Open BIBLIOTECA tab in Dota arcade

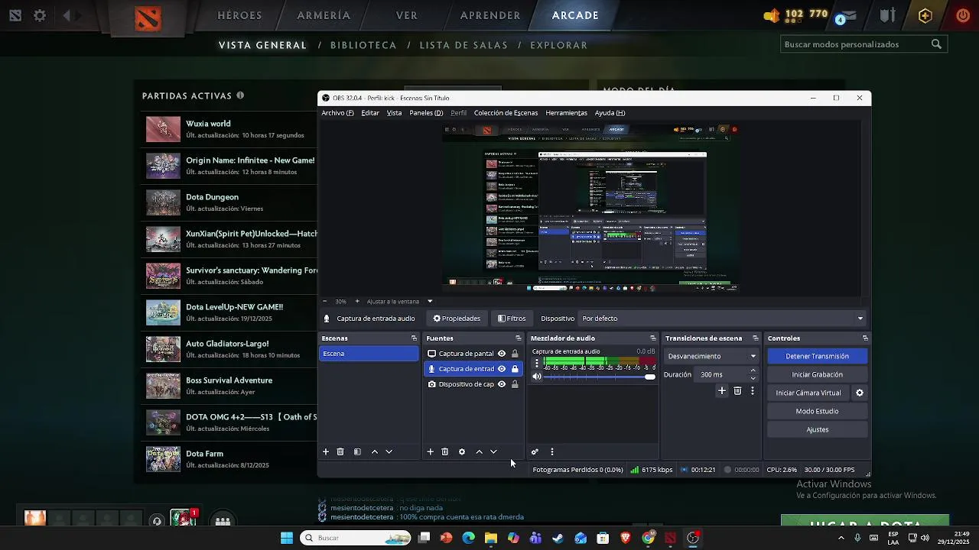[x=363, y=45]
